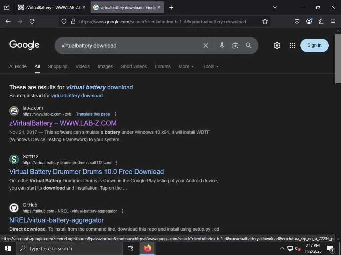Close the zVirtualBattery tab
The height and width of the screenshot is (255, 341).
[84, 7]
